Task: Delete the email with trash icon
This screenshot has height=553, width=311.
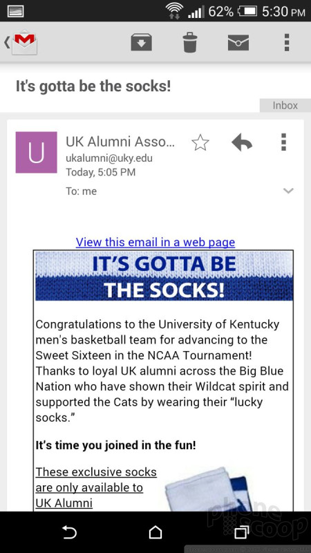Action: click(189, 43)
